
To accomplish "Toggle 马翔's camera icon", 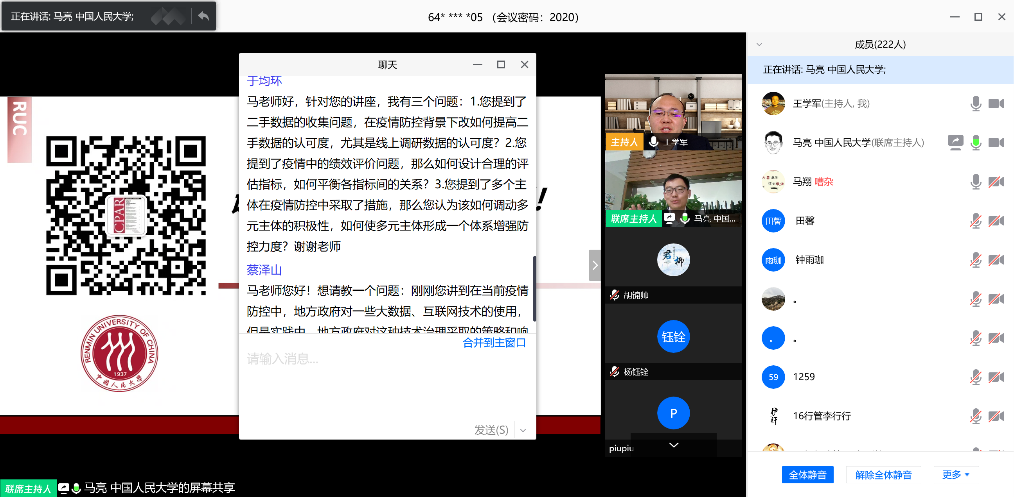I will [996, 182].
